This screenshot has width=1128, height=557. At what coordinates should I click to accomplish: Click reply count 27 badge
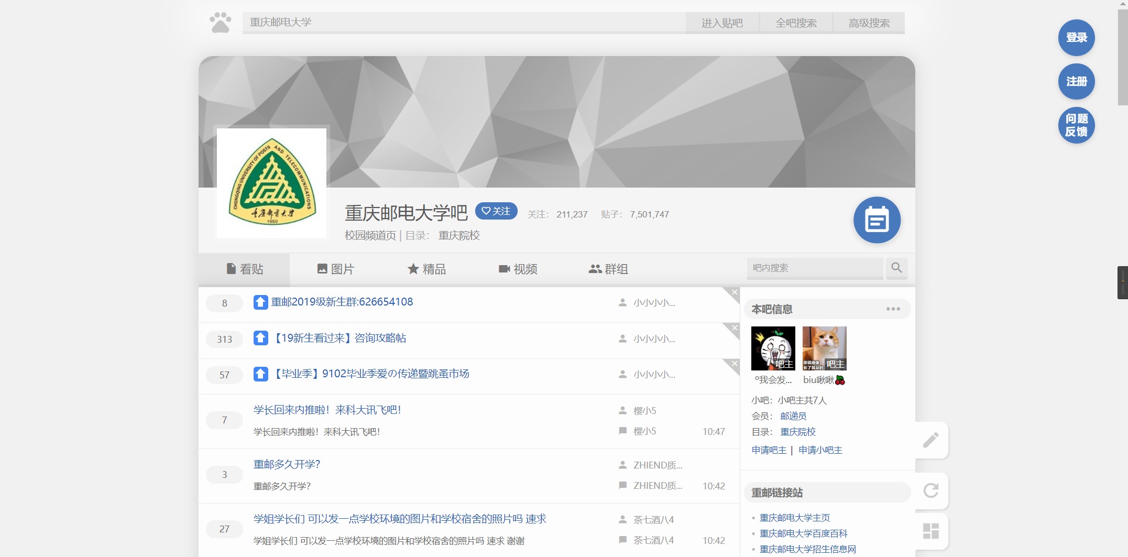[x=224, y=529]
